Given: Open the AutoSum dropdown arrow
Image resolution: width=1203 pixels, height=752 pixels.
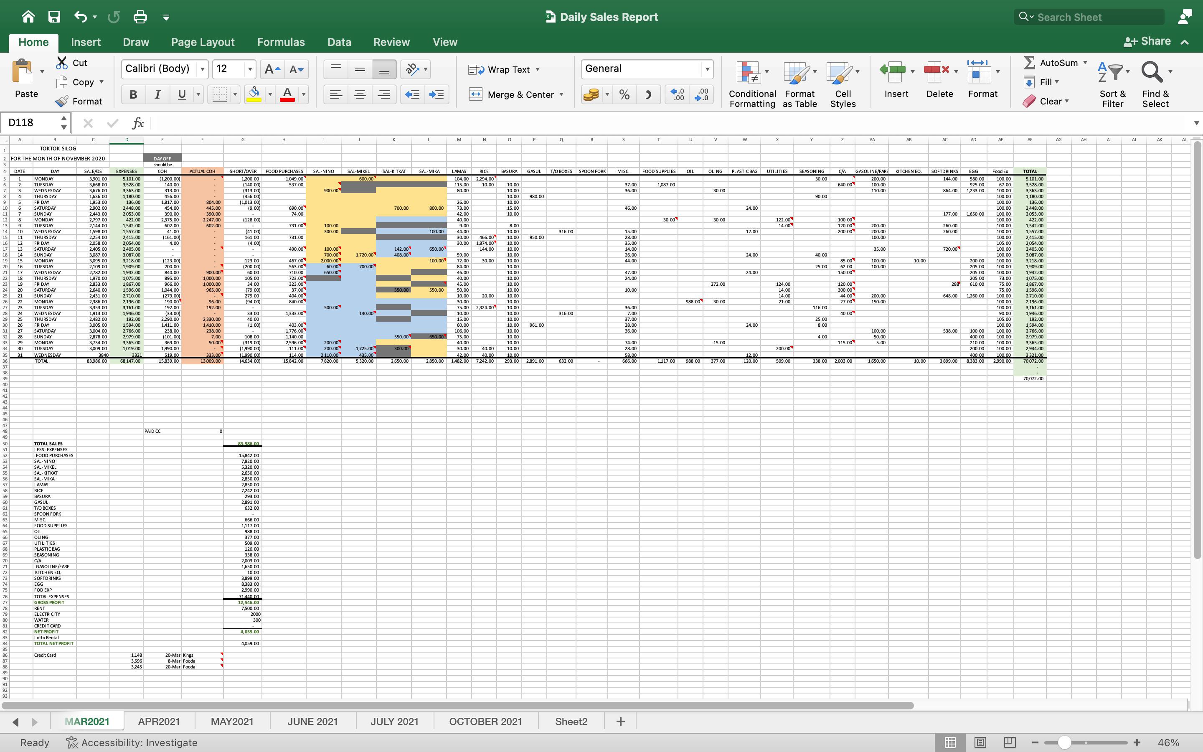Looking at the screenshot, I should pyautogui.click(x=1085, y=63).
